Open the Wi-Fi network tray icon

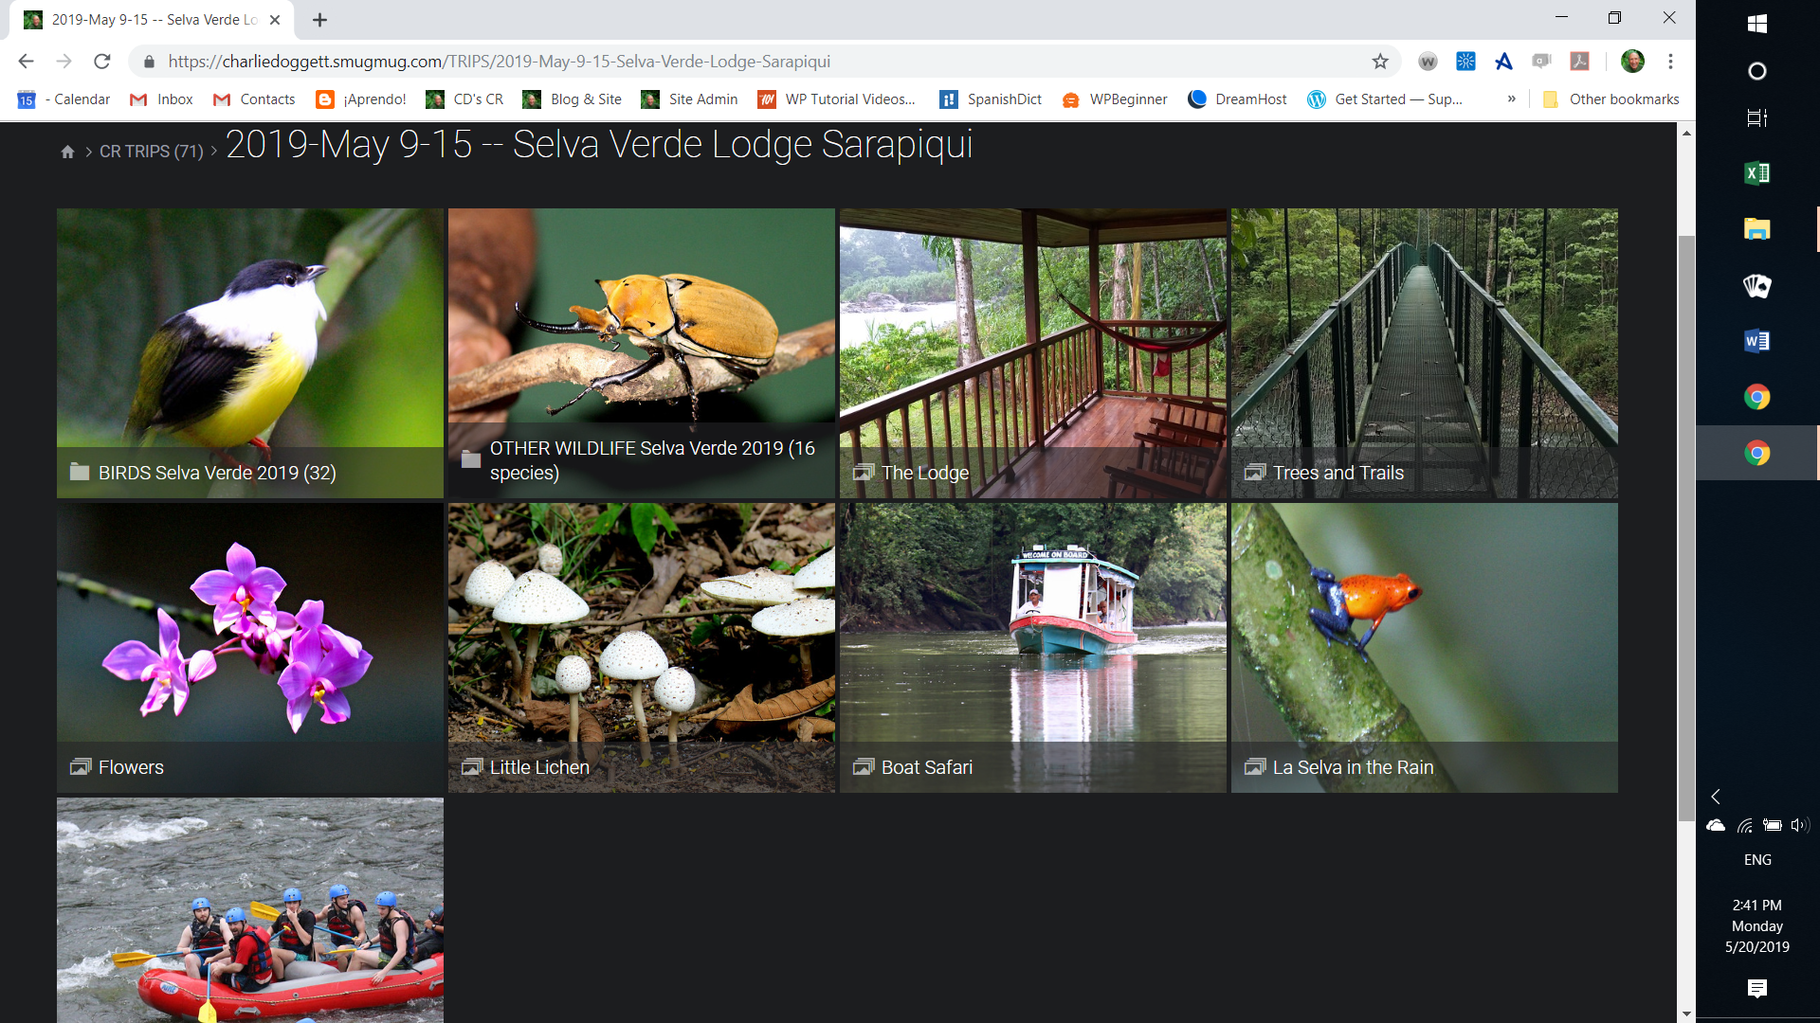pos(1744,826)
